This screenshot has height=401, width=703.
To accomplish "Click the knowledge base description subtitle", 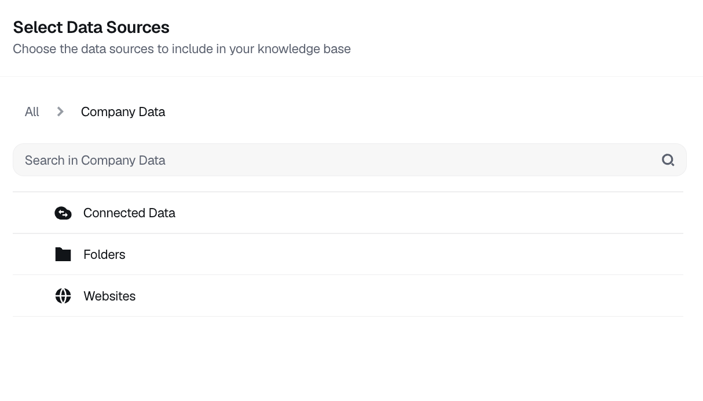I will click(x=181, y=49).
